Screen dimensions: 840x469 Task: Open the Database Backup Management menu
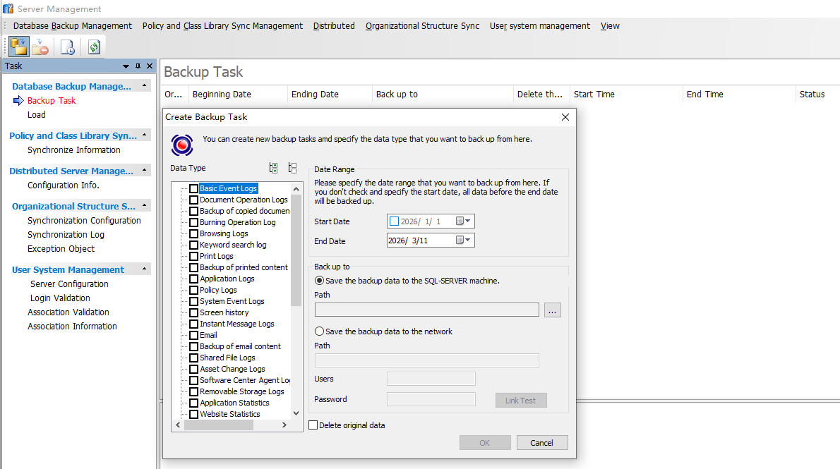(72, 25)
